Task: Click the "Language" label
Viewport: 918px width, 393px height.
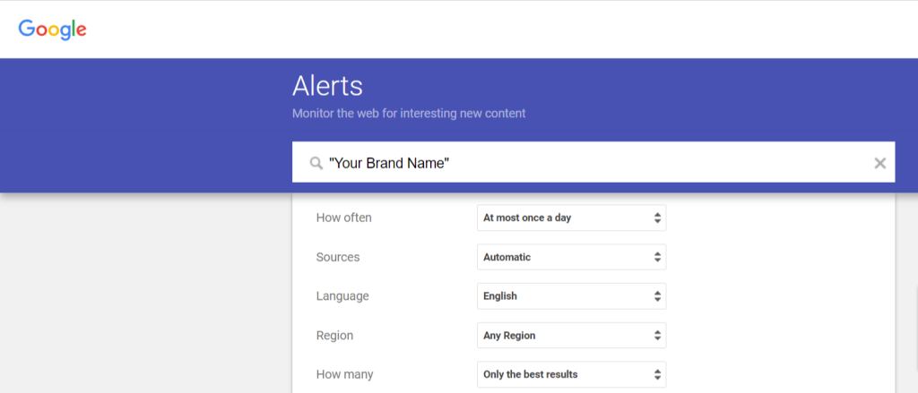Action: 342,296
